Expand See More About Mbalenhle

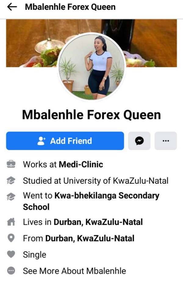point(74,271)
